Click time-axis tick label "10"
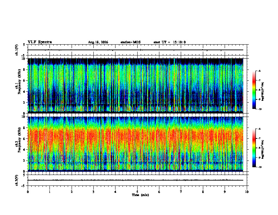 [247, 192]
